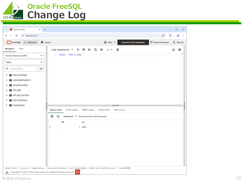Screen dimensions: 243x182
Task: Show query info via the info icon
Action: (58, 117)
